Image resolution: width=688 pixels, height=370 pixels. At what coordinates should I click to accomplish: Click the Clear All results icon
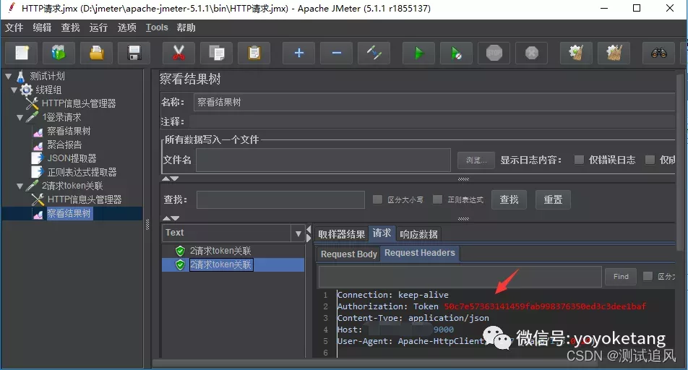(614, 53)
